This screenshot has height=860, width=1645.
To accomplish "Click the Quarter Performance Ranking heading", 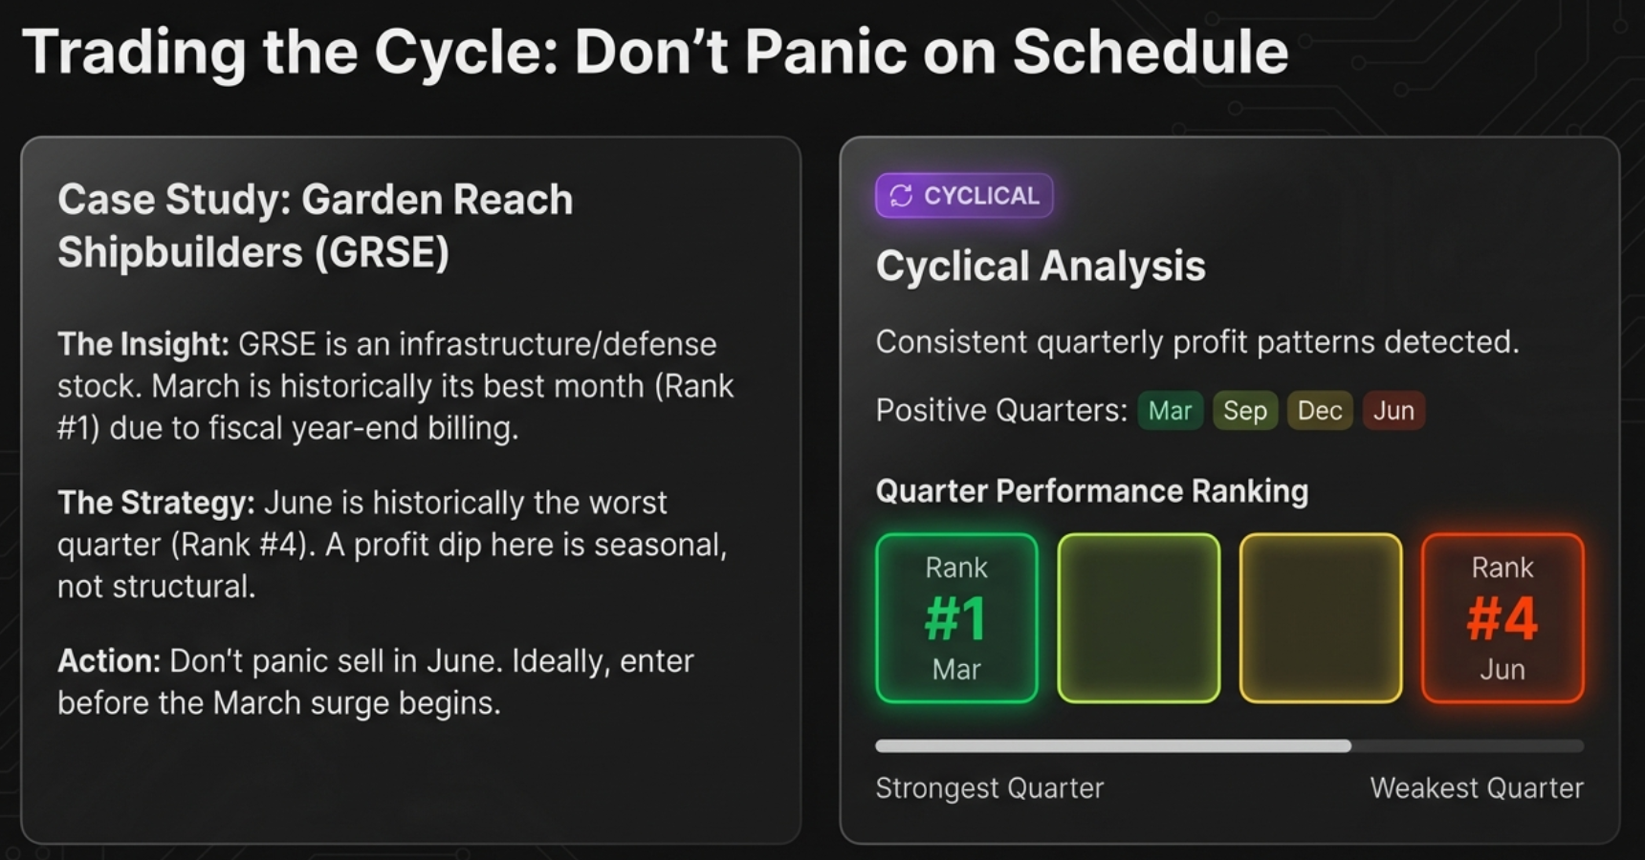I will point(1091,491).
